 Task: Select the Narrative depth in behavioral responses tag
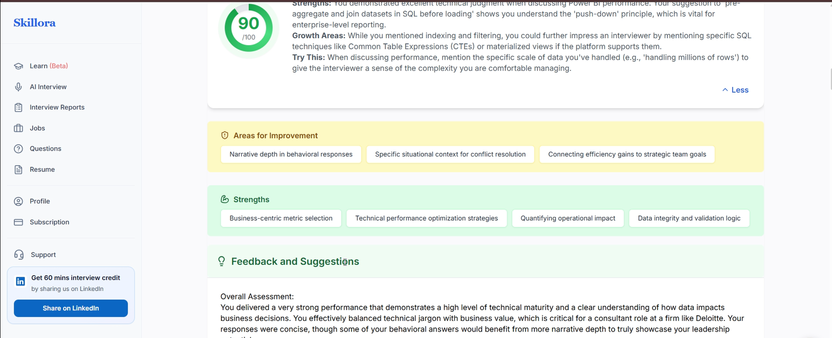291,154
